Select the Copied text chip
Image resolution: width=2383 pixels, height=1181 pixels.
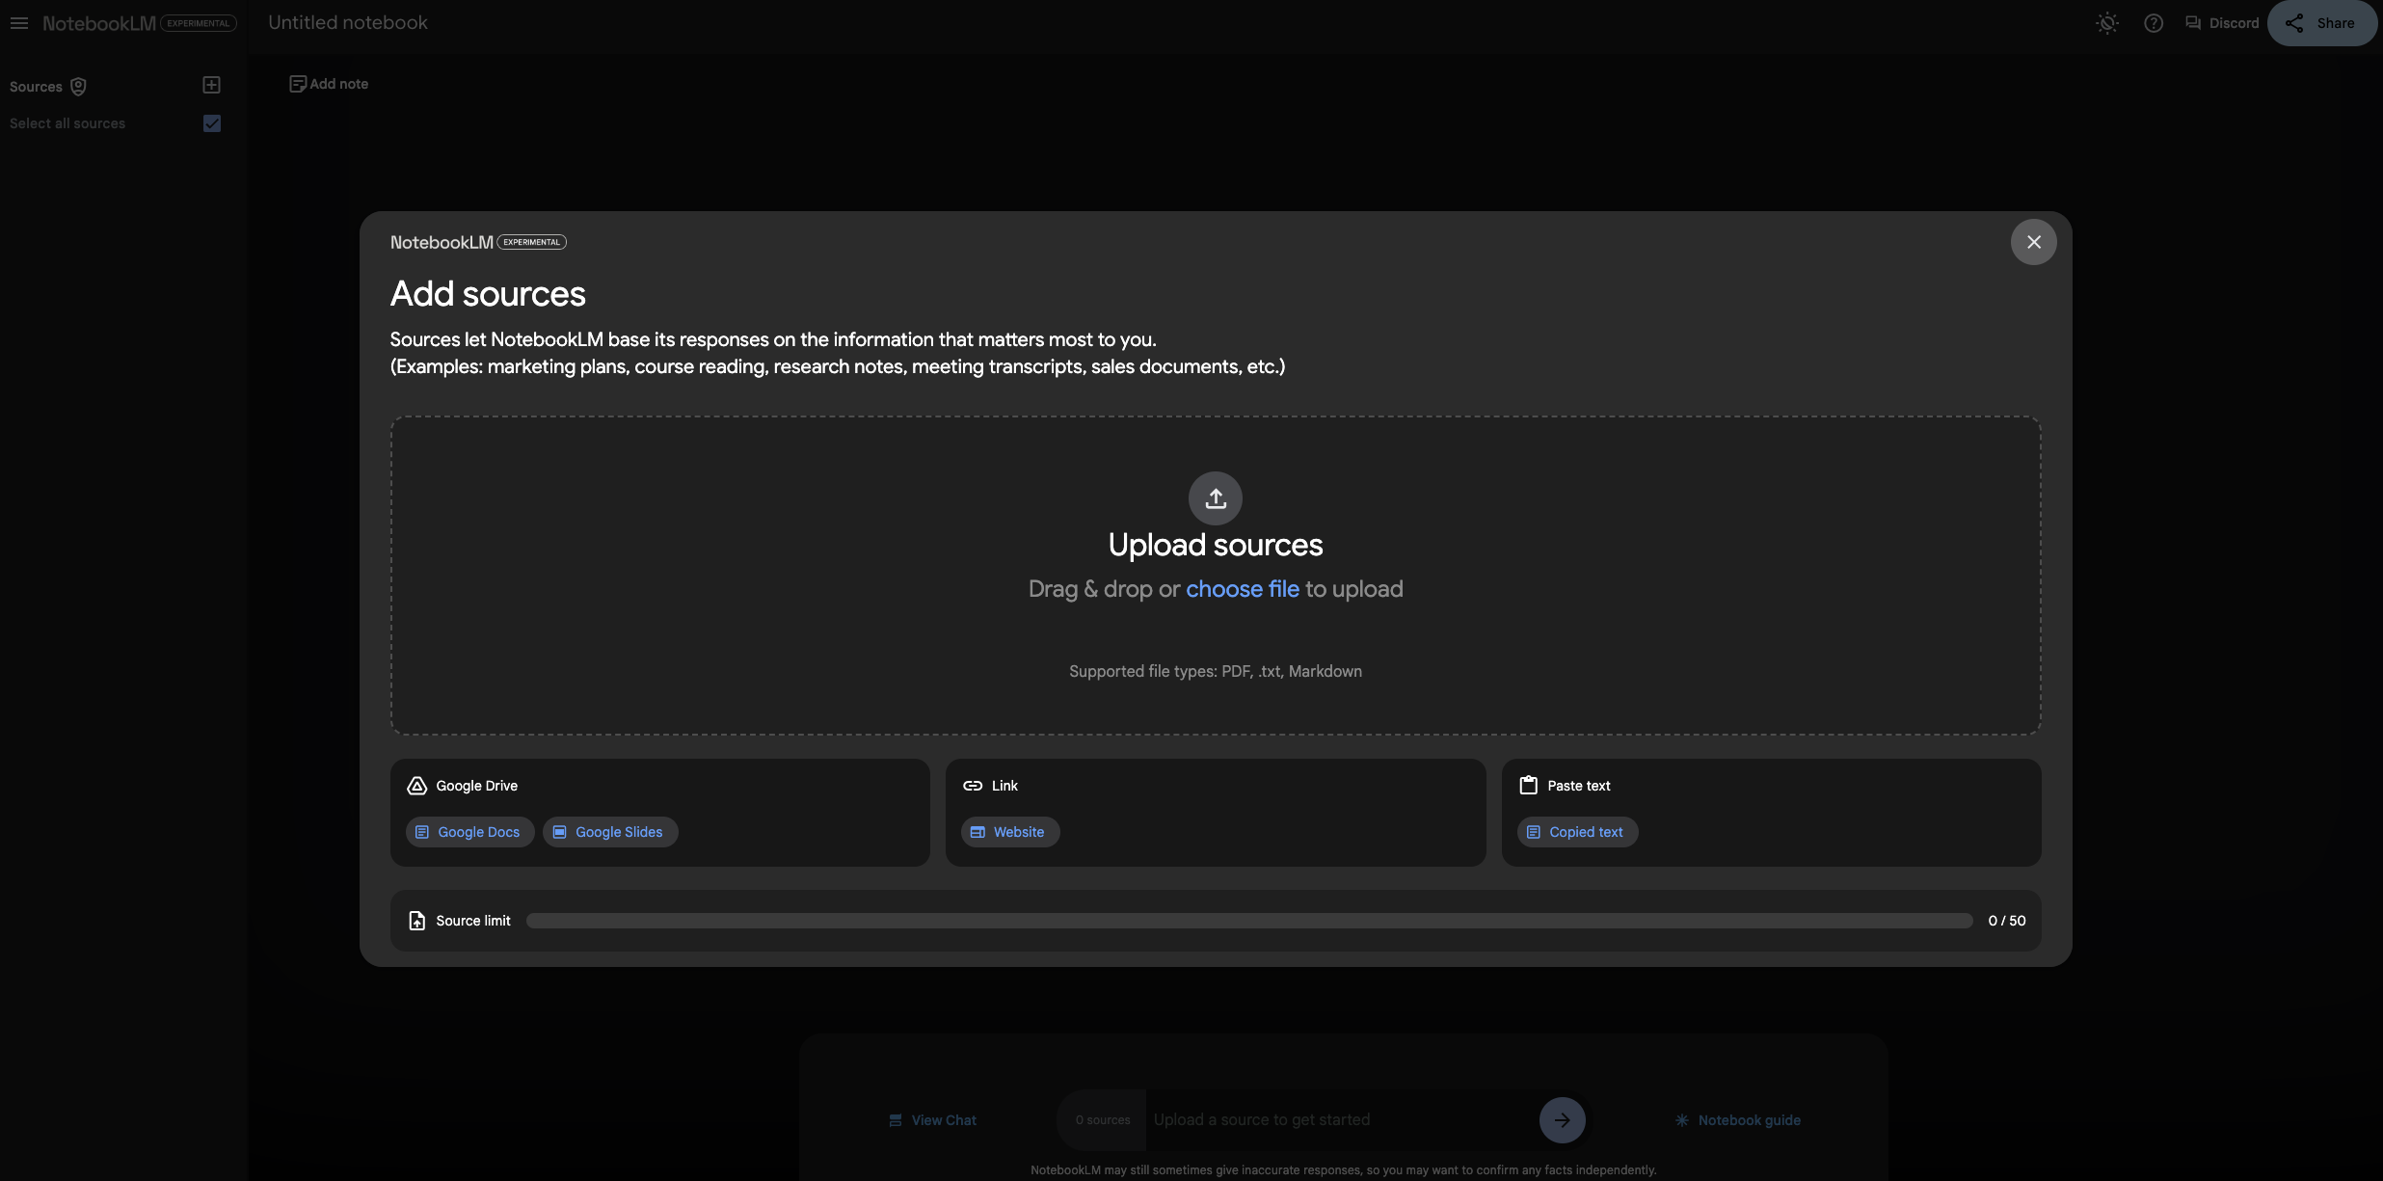point(1576,832)
